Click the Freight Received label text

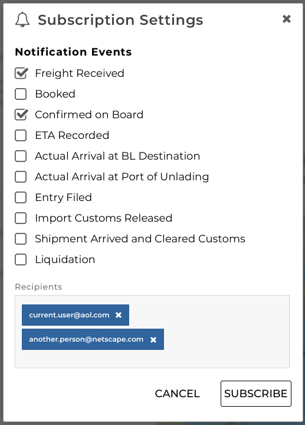[80, 73]
